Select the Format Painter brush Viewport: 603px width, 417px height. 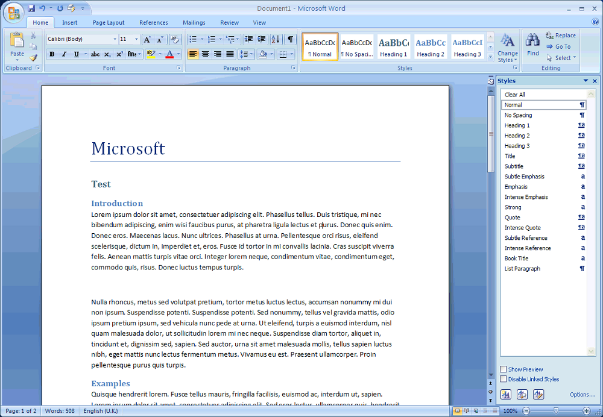click(x=33, y=58)
